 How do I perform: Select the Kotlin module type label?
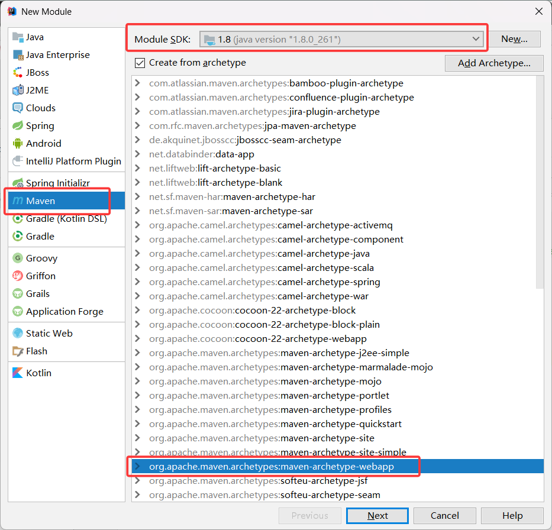click(x=38, y=373)
